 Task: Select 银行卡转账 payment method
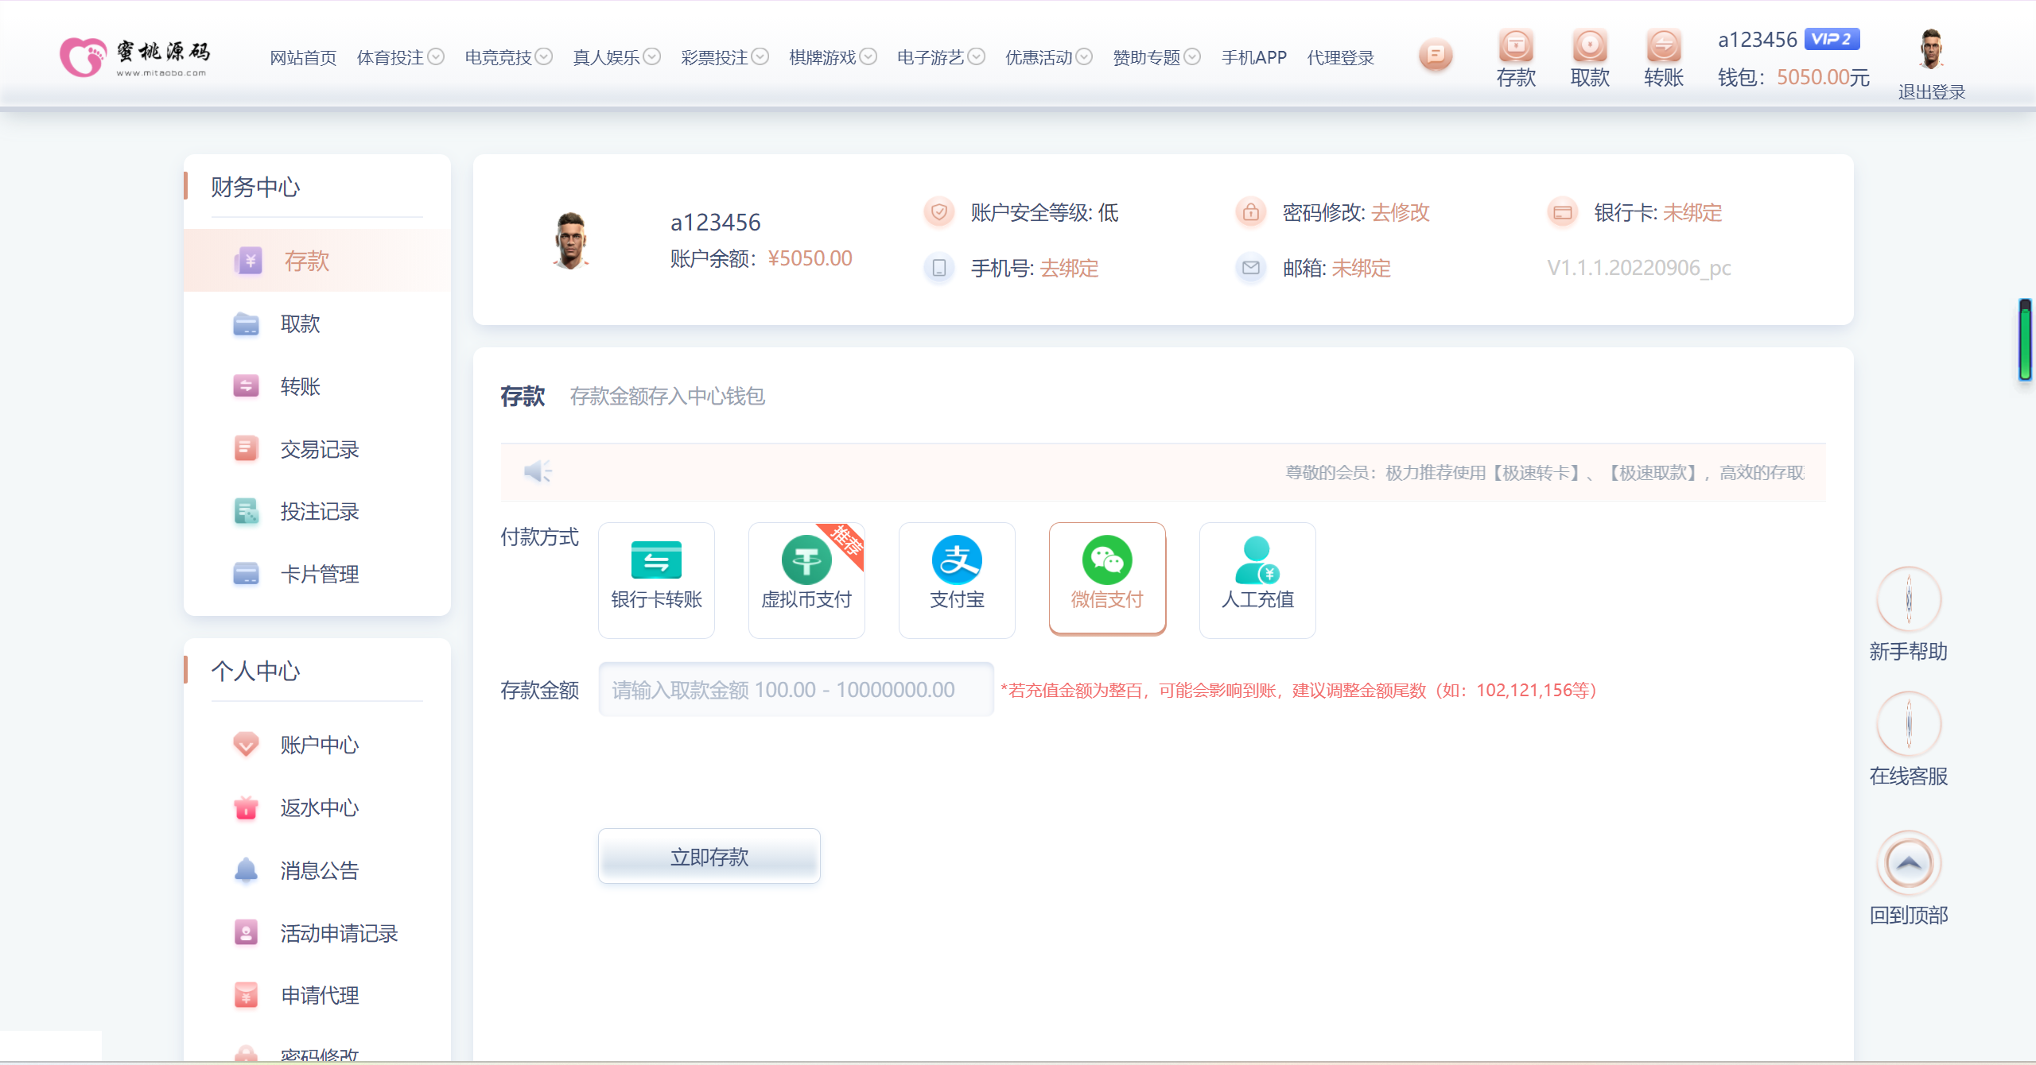656,579
